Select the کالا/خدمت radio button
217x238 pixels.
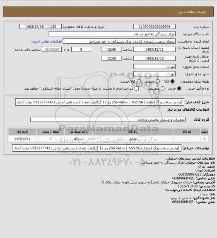pyautogui.click(x=139, y=81)
